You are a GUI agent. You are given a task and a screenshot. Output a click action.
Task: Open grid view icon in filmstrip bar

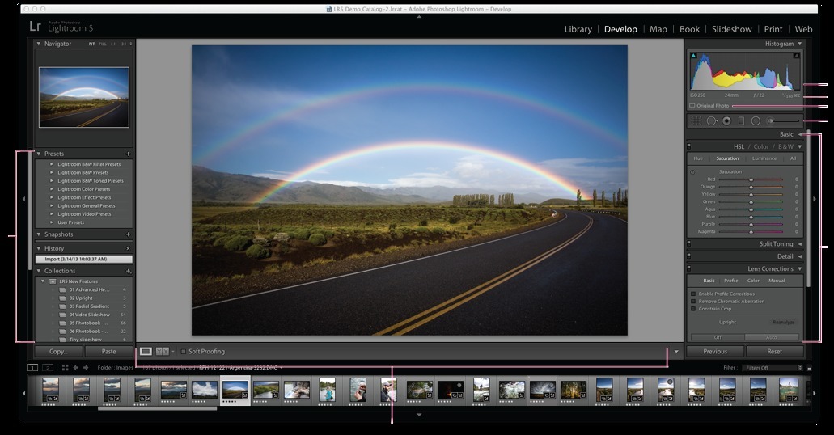click(65, 368)
